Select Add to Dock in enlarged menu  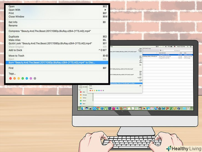coord(57,50)
